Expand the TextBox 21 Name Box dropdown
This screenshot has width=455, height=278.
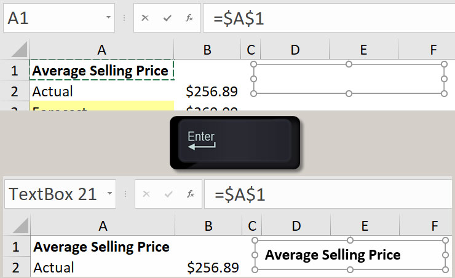[109, 193]
